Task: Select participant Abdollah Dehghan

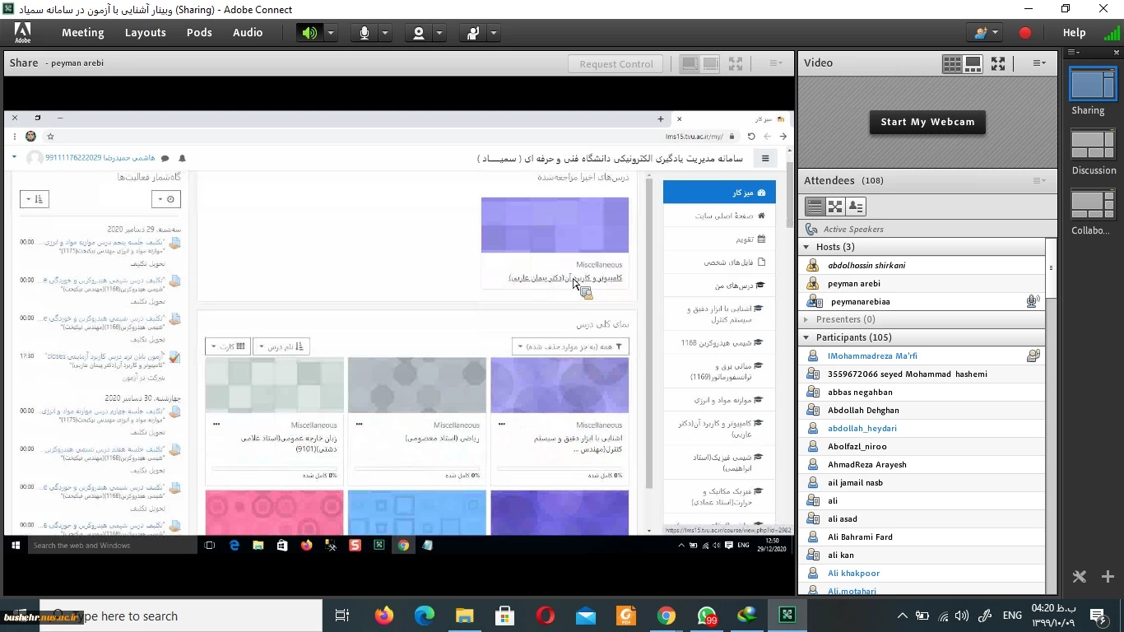Action: (922, 410)
